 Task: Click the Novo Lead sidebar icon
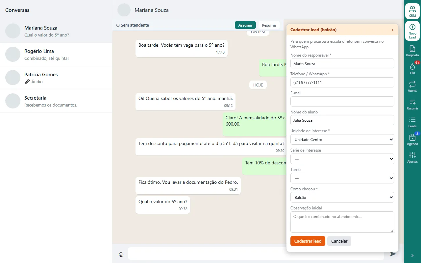point(412,31)
